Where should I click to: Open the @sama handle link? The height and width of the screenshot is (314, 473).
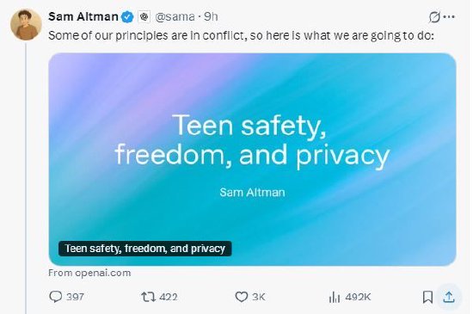tap(175, 17)
